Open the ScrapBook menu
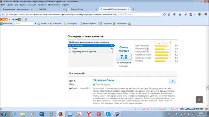This screenshot has width=209, height=117. point(42,5)
